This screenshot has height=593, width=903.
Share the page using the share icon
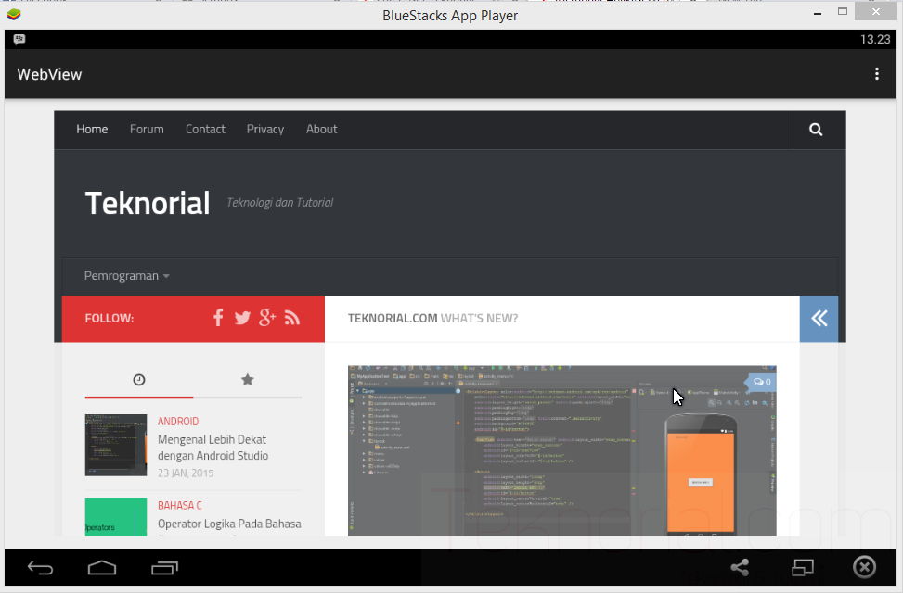(x=739, y=566)
